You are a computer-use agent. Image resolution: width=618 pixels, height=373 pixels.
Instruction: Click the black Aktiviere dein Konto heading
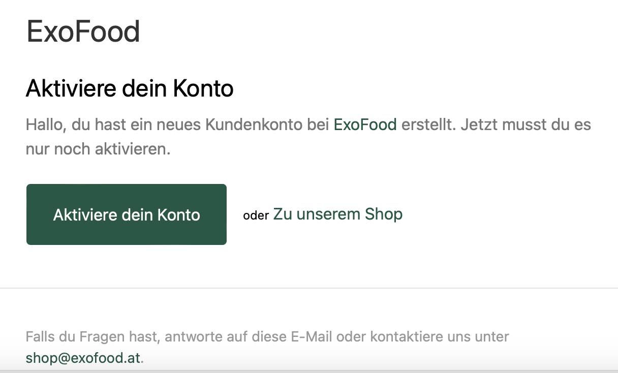(x=130, y=89)
